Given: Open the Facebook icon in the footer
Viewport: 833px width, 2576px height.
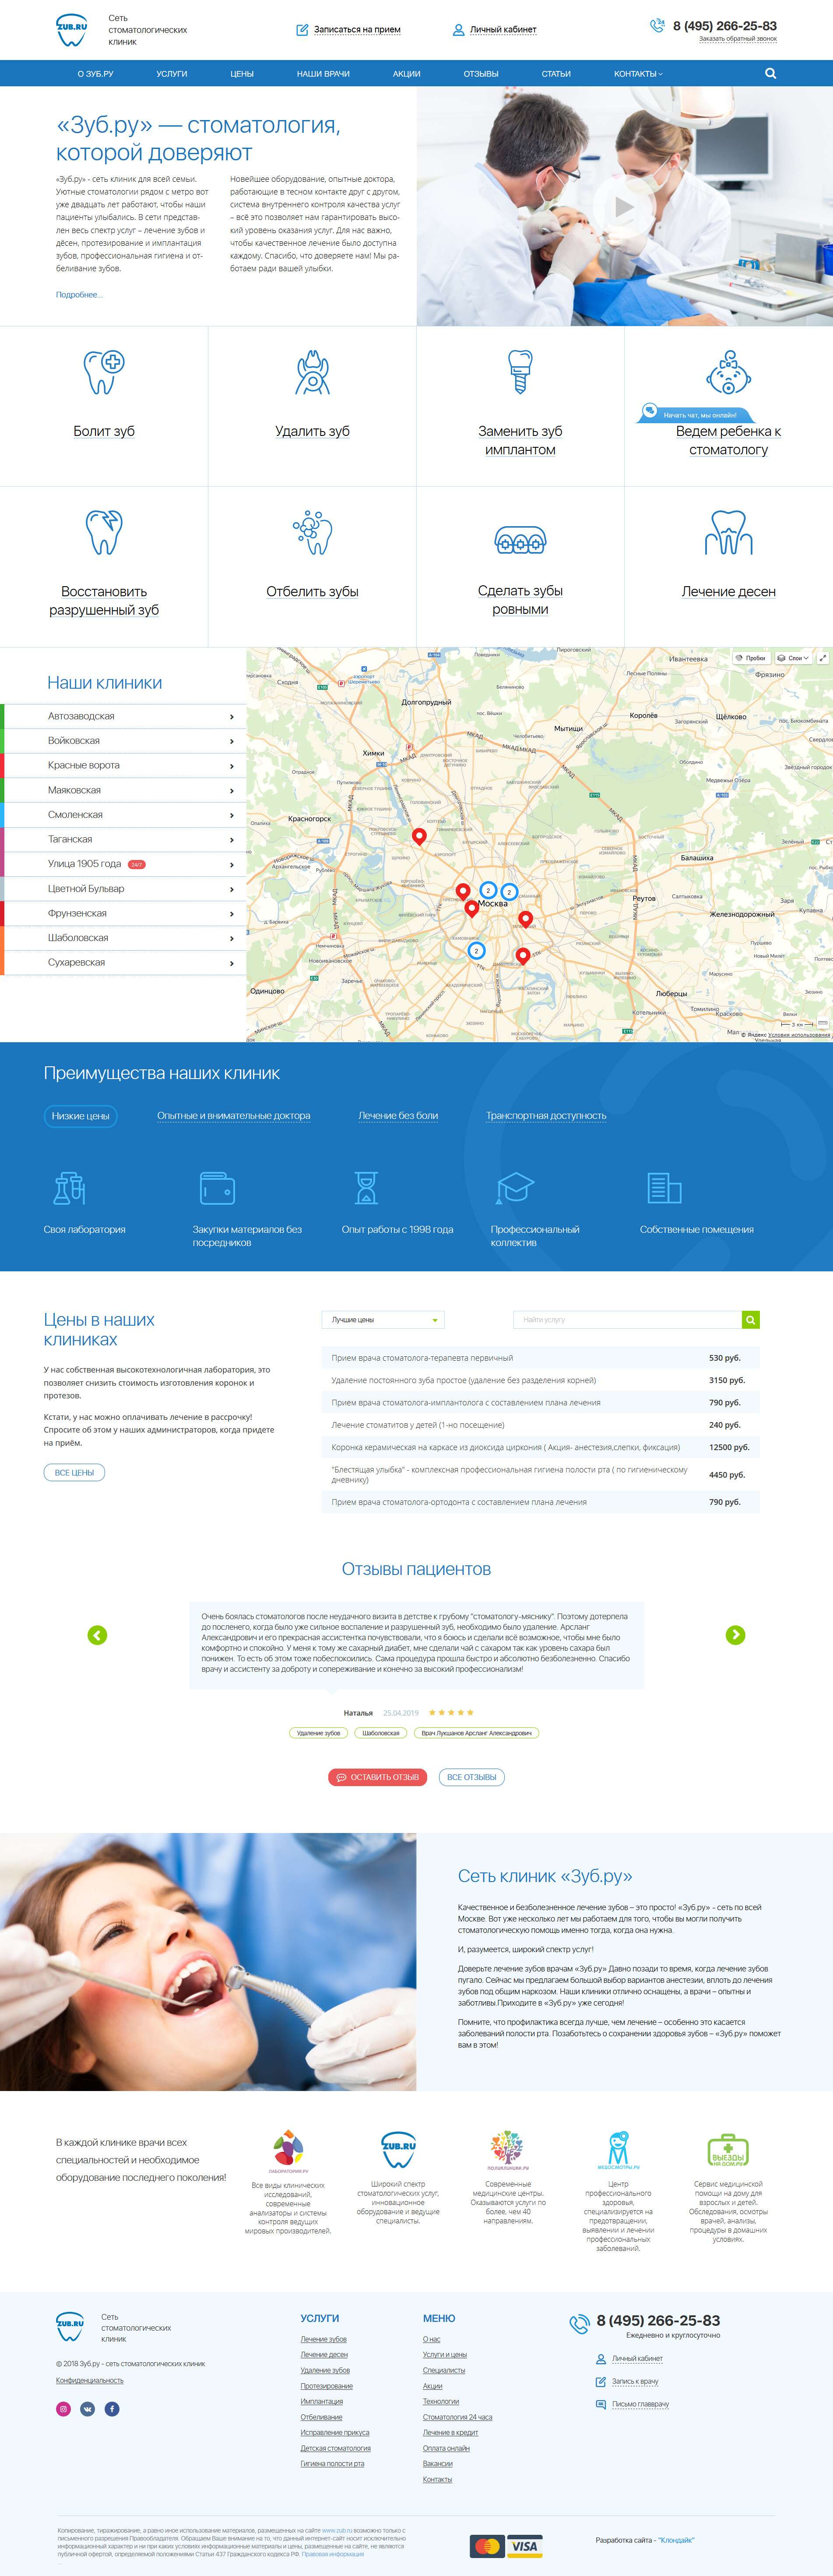Looking at the screenshot, I should click(x=112, y=2409).
